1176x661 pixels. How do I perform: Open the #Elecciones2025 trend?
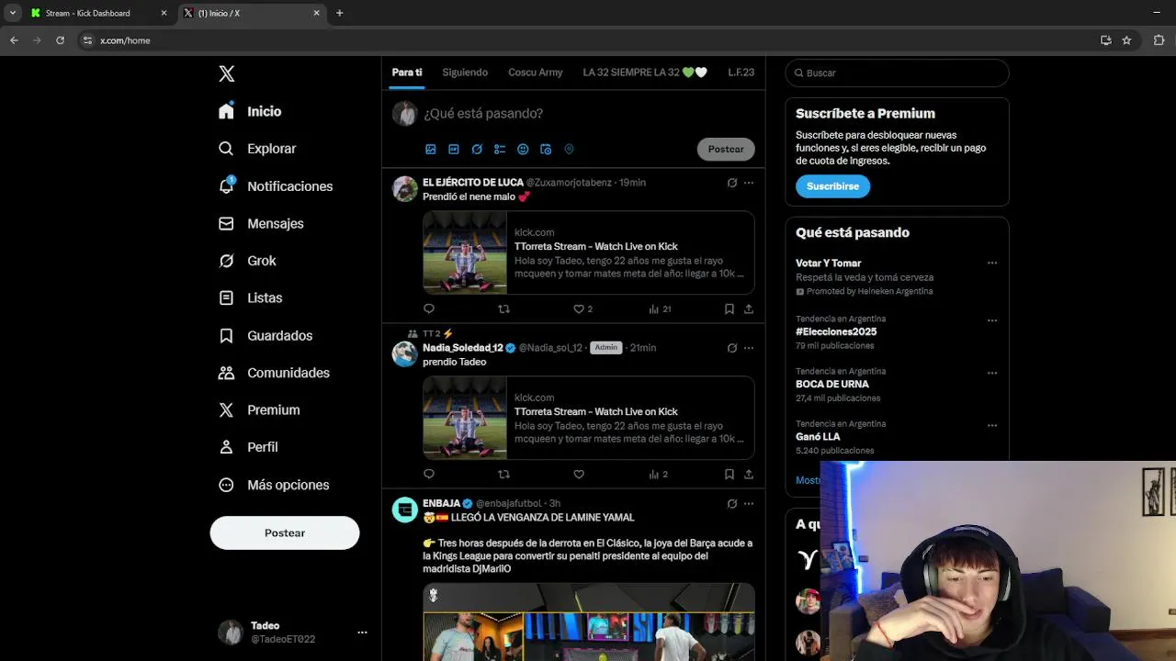click(836, 331)
